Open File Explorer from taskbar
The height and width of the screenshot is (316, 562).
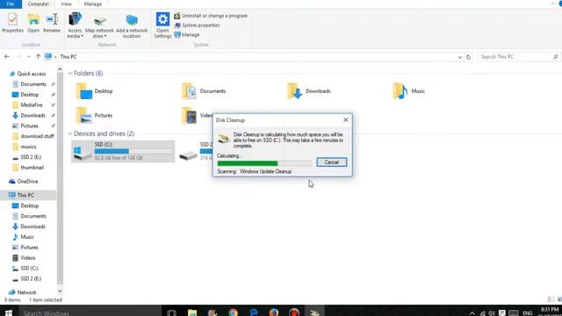click(x=192, y=312)
